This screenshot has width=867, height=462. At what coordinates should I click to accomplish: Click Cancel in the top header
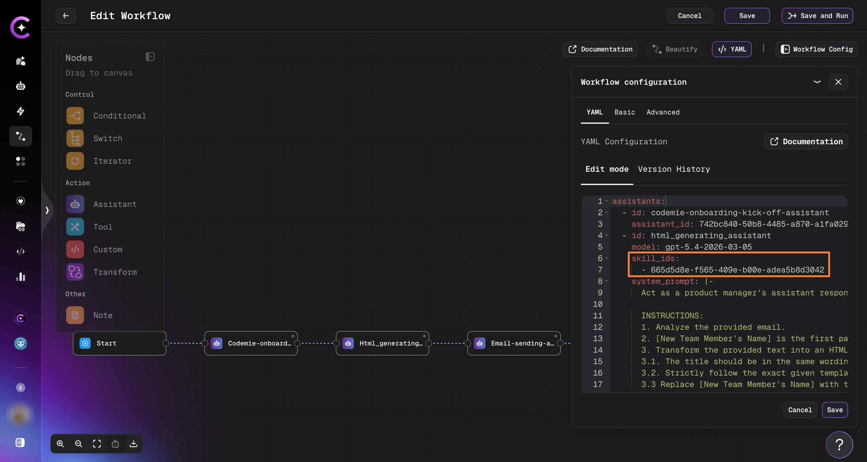tap(690, 16)
